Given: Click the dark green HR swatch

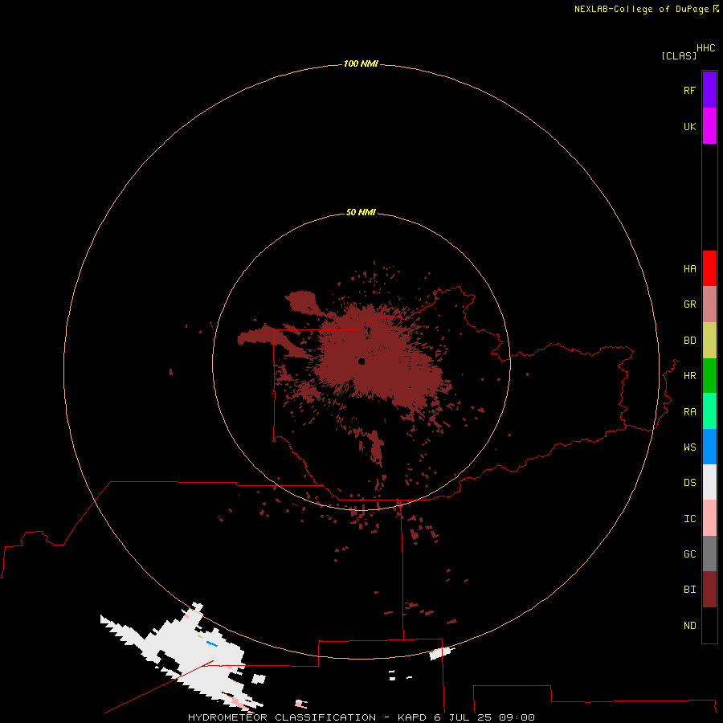Looking at the screenshot, I should 709,376.
